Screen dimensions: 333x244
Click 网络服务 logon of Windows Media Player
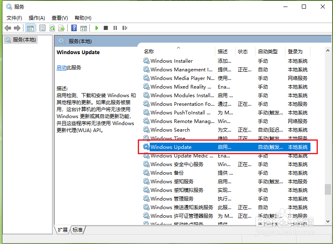298,78
